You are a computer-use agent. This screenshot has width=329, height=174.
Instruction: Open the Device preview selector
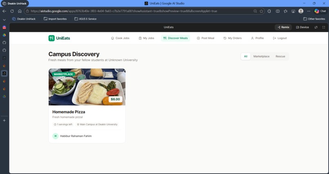coord(302,27)
